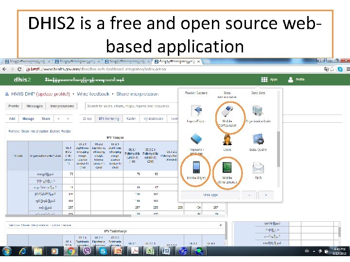Open Chrome's hamburger menu
Viewport: 350px width, 262px height.
[x=348, y=69]
